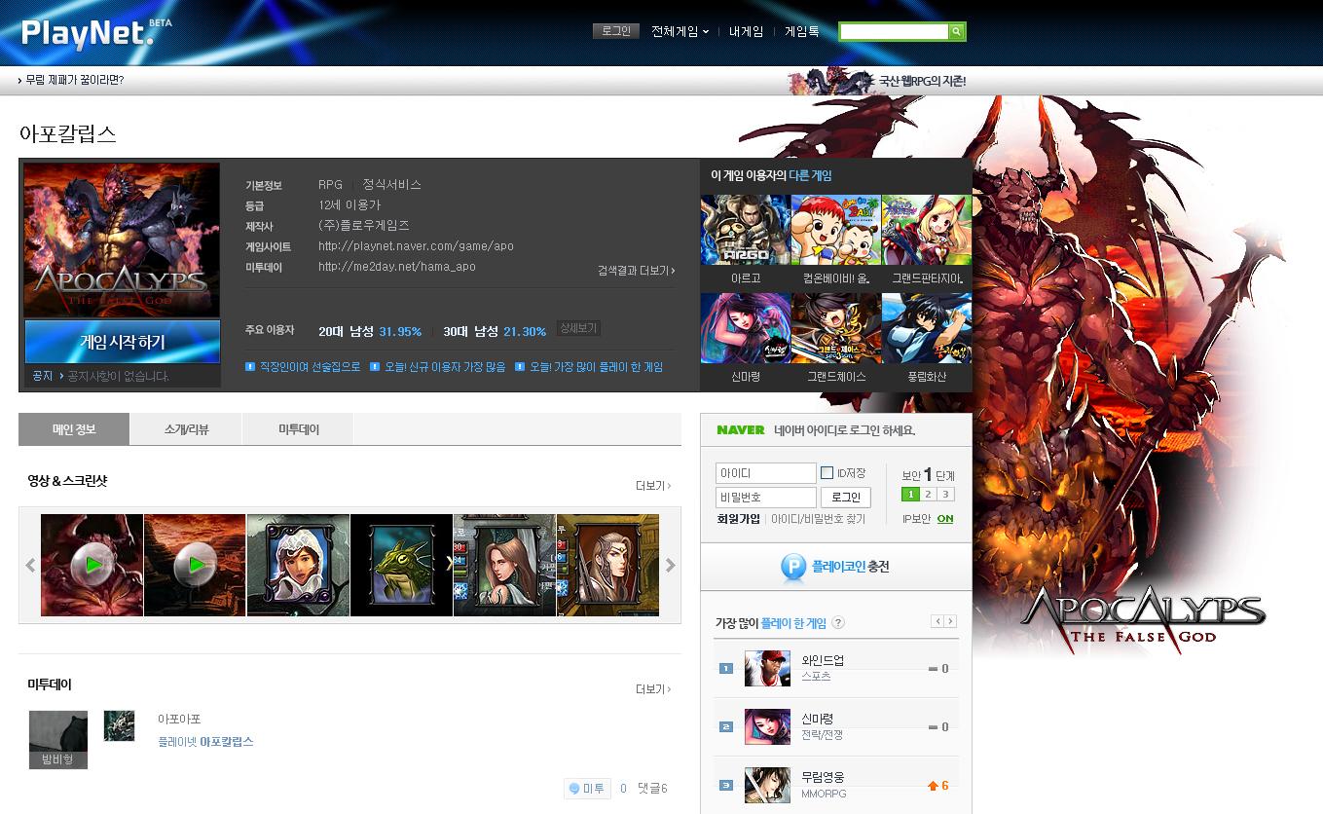Toggle the ID저장 checkbox
The width and height of the screenshot is (1323, 814).
coord(827,473)
